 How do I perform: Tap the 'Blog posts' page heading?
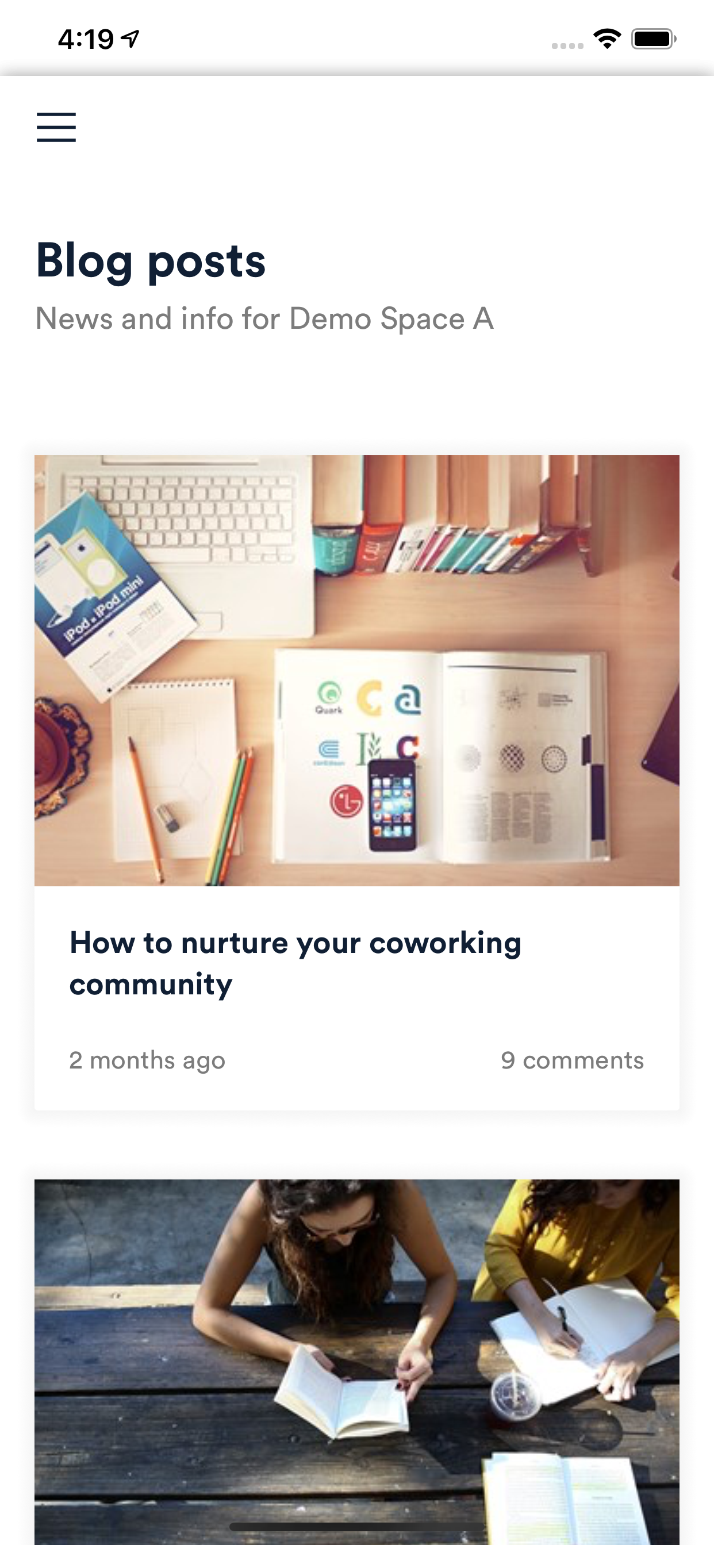[151, 261]
